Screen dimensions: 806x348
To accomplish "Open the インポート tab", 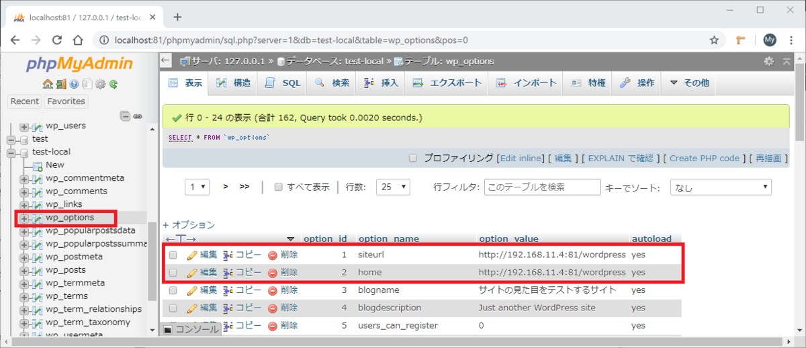I will click(x=527, y=83).
